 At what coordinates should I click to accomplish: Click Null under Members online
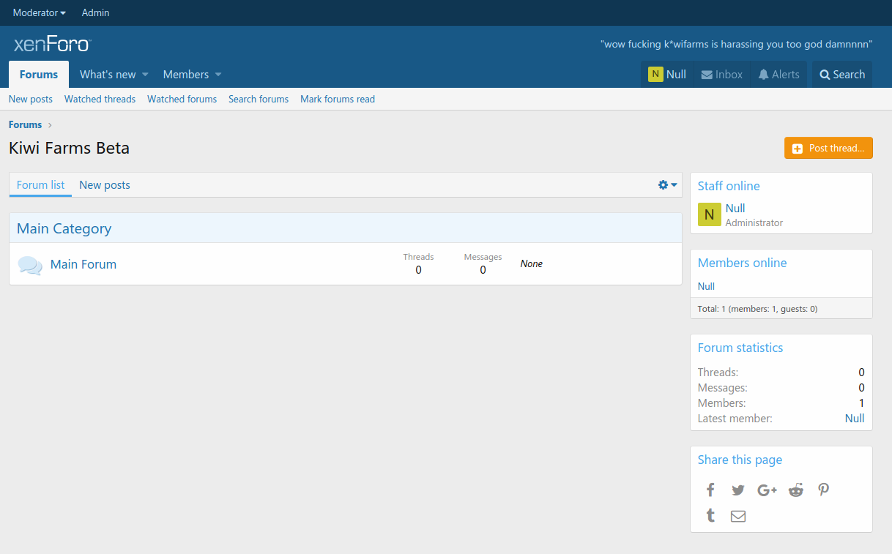706,286
